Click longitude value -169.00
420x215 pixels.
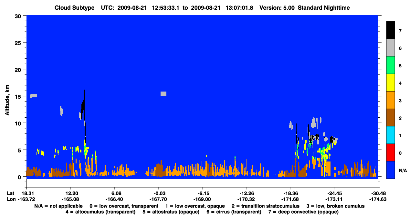(202, 199)
